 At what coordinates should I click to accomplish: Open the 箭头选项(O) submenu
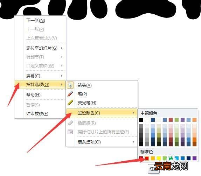(x=102, y=142)
